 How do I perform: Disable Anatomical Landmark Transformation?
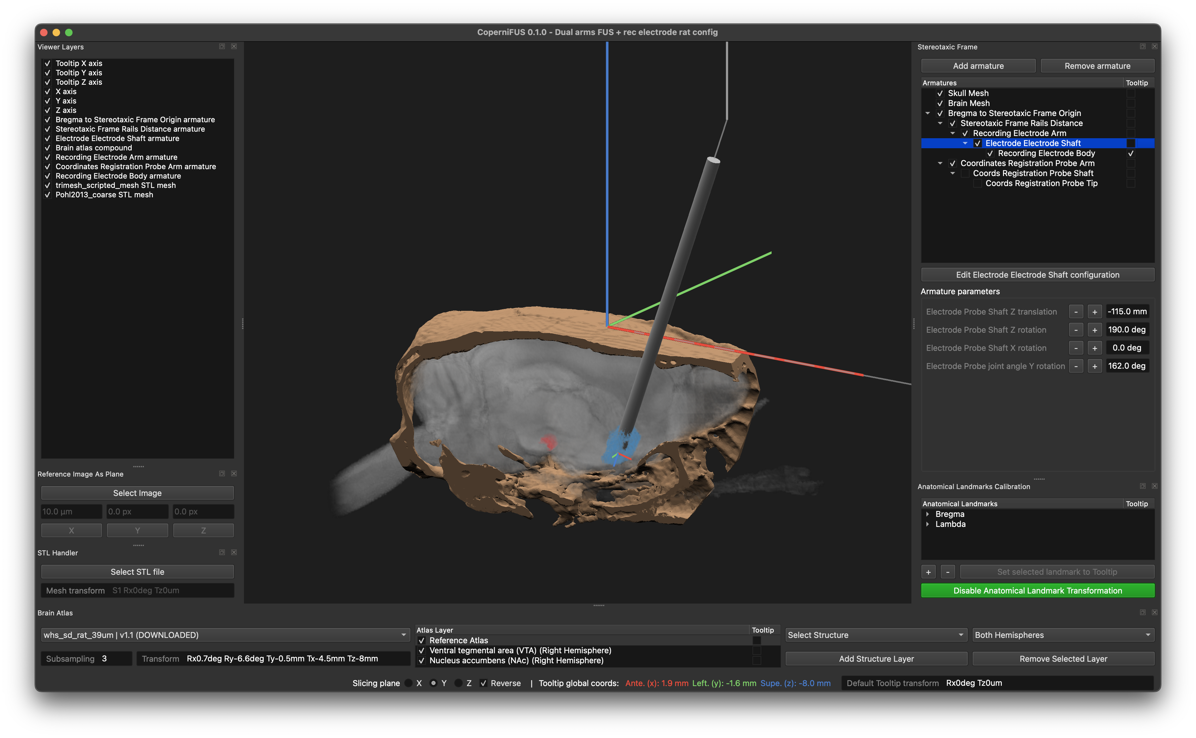(x=1037, y=591)
